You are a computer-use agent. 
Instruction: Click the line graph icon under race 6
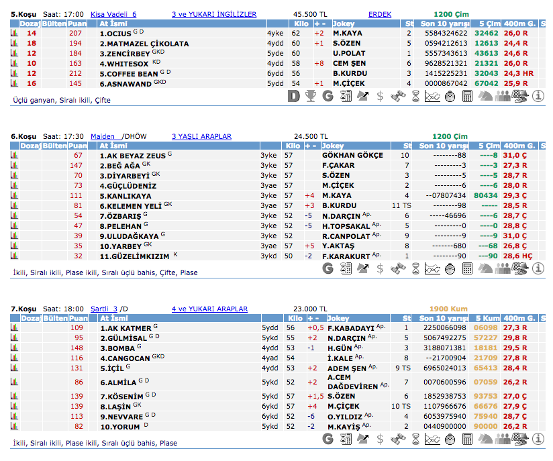(432, 268)
